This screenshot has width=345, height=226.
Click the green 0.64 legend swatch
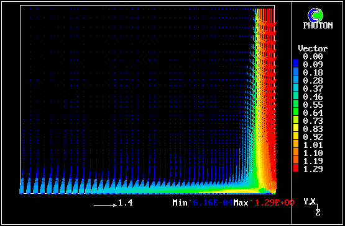coord(296,111)
